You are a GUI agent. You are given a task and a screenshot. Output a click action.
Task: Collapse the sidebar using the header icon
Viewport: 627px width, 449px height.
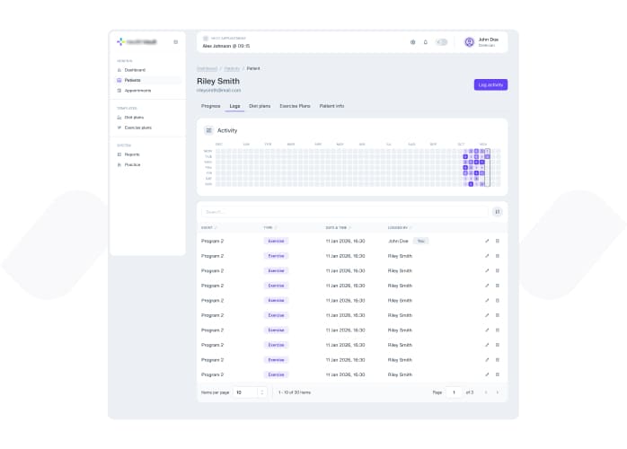(175, 42)
